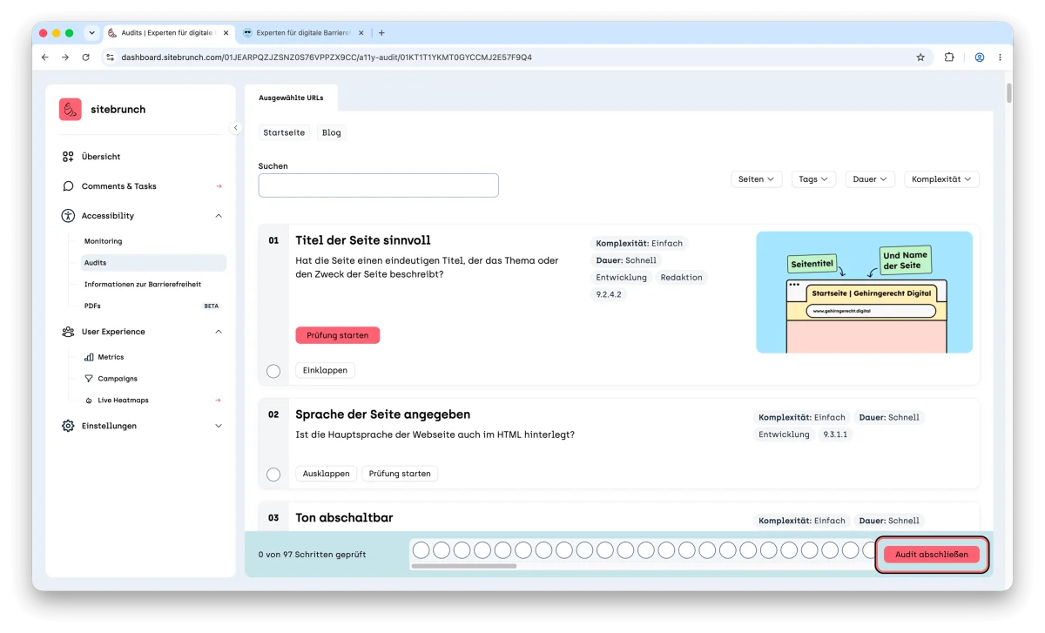Click the 9.3.1.1 tag
This screenshot has width=1045, height=633.
point(836,434)
